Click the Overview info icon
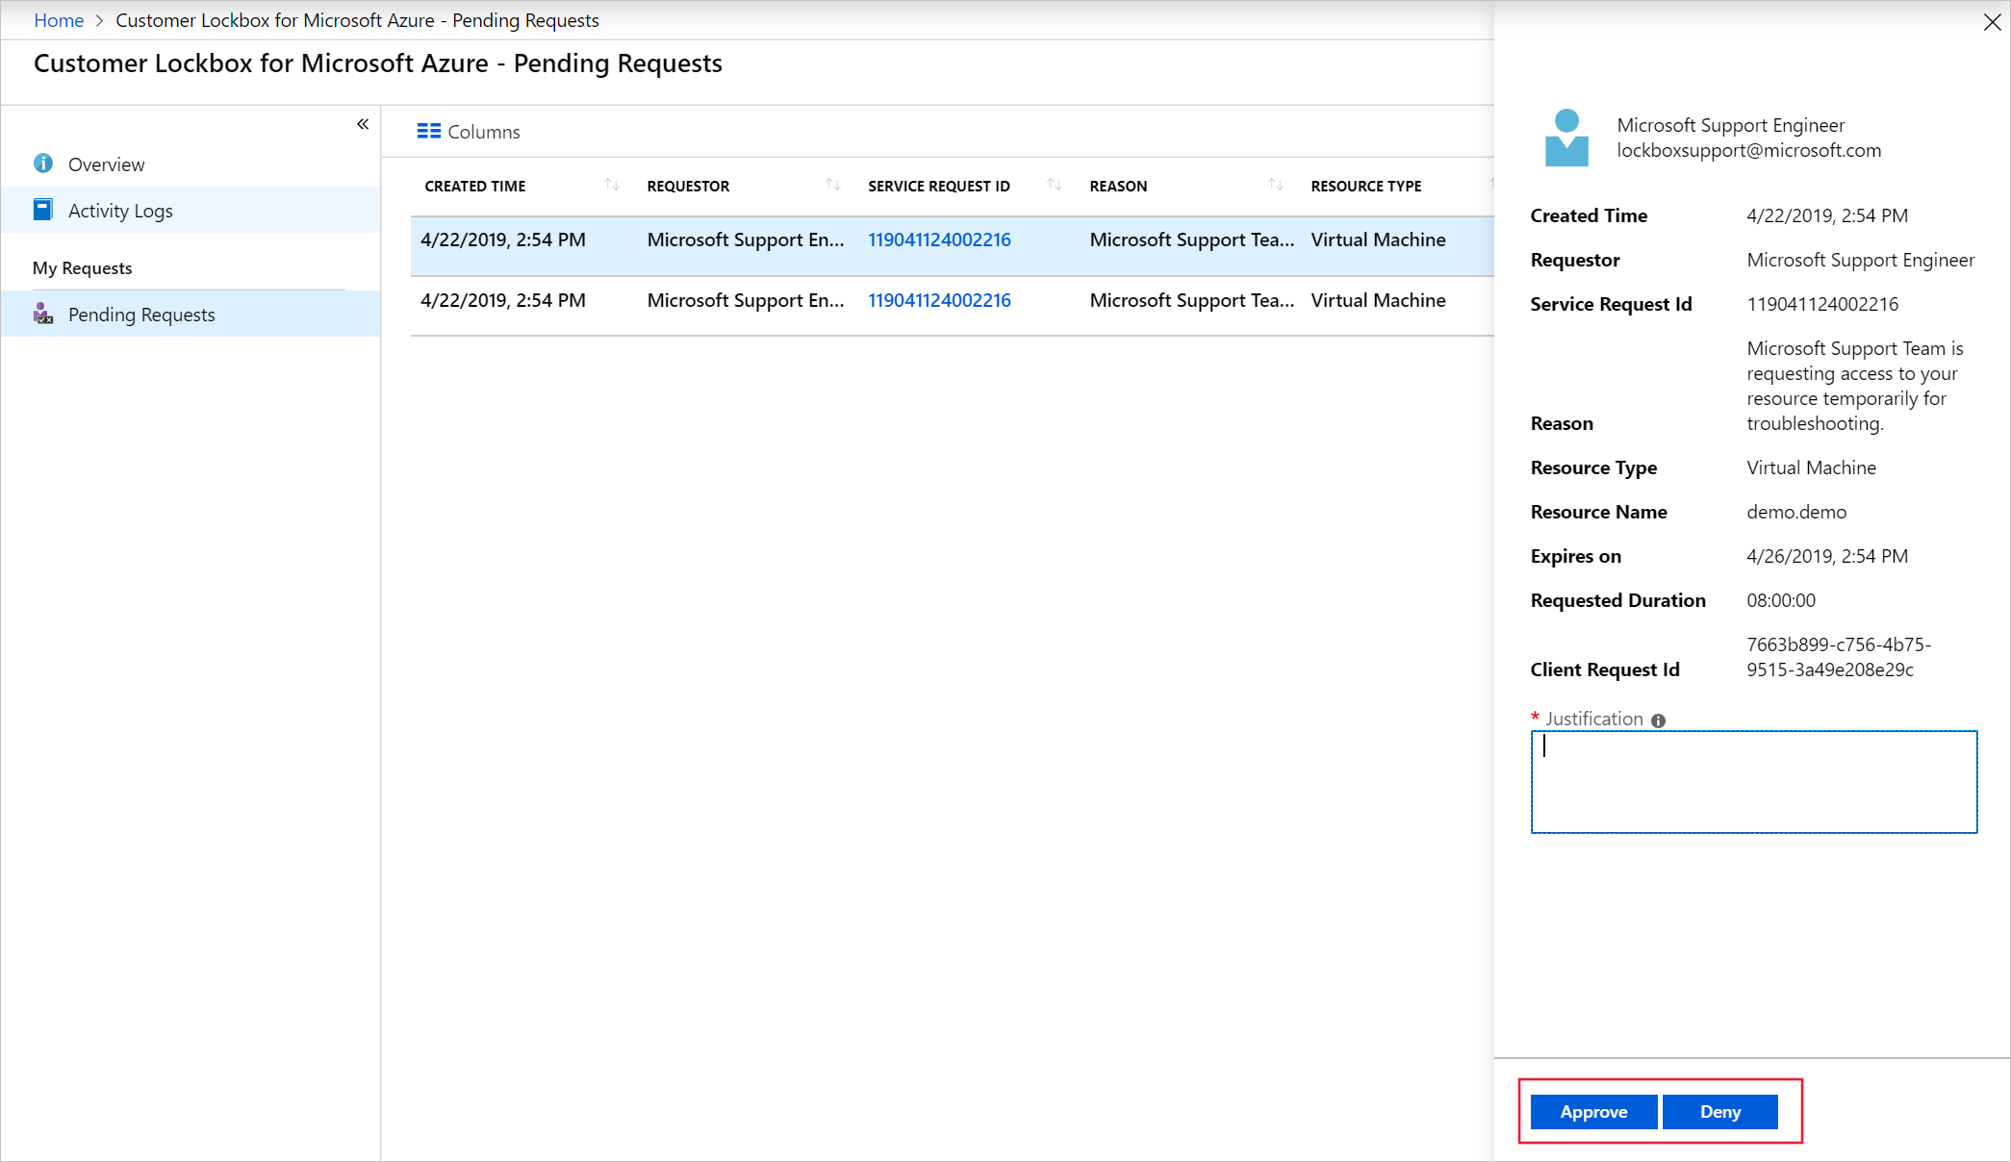The image size is (2011, 1162). [x=43, y=164]
